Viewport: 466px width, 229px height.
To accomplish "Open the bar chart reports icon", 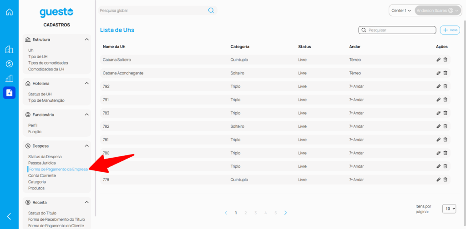I will click(9, 78).
